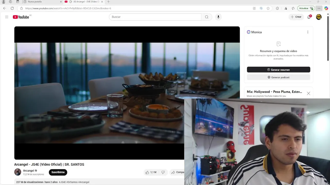
Task: Click the #Arcangel hashtag
Action: pos(84,182)
